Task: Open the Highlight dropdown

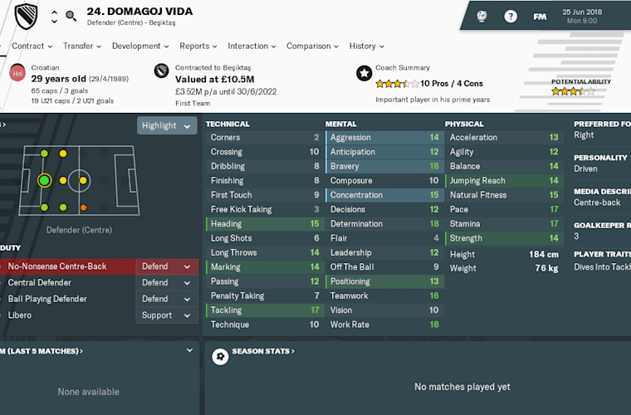Action: coord(167,125)
